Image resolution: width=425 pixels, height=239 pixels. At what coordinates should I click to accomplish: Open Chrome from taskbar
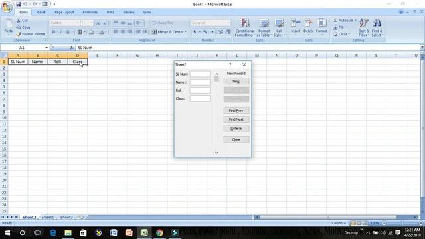[159, 233]
